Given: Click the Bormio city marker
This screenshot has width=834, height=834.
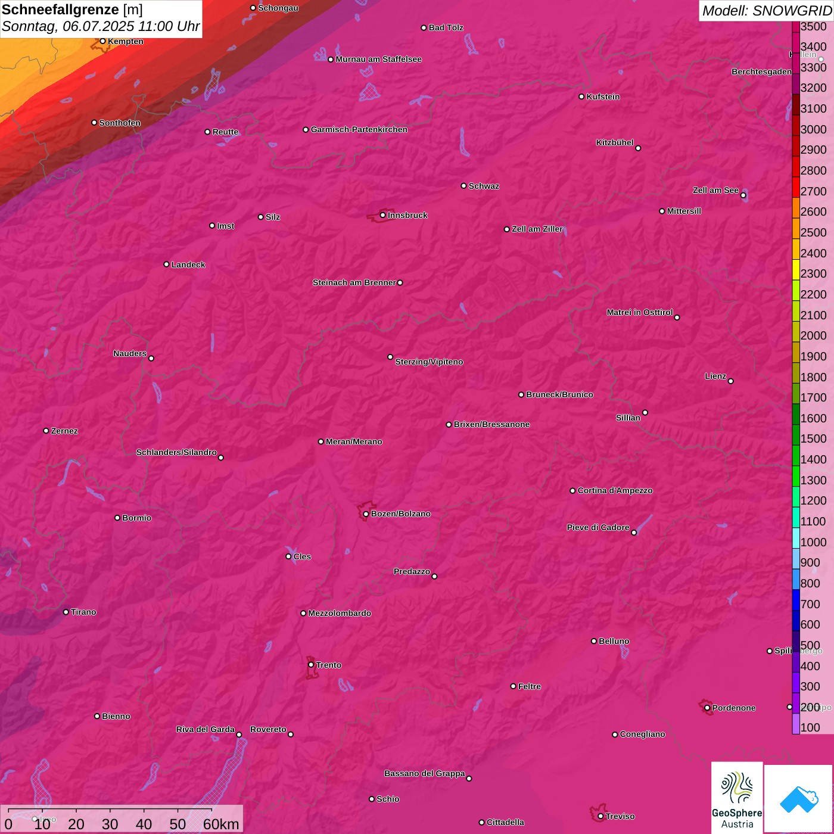Looking at the screenshot, I should (117, 518).
